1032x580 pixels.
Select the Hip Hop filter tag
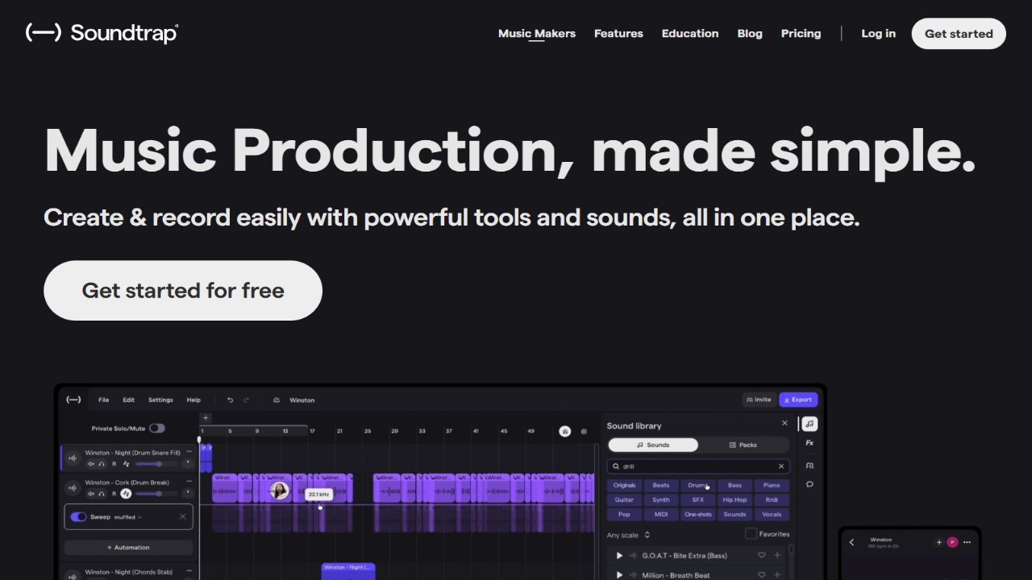click(734, 500)
